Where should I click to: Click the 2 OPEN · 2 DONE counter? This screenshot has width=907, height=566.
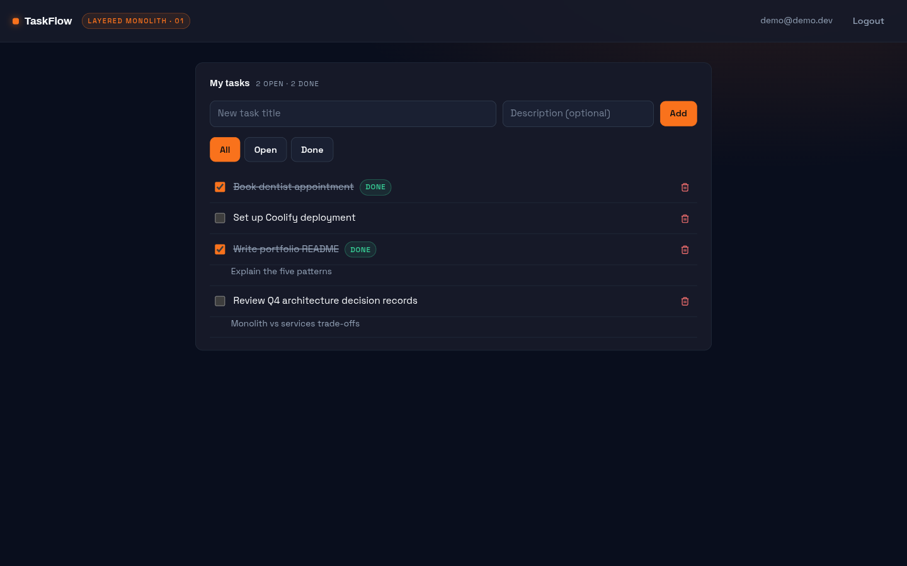coord(287,84)
